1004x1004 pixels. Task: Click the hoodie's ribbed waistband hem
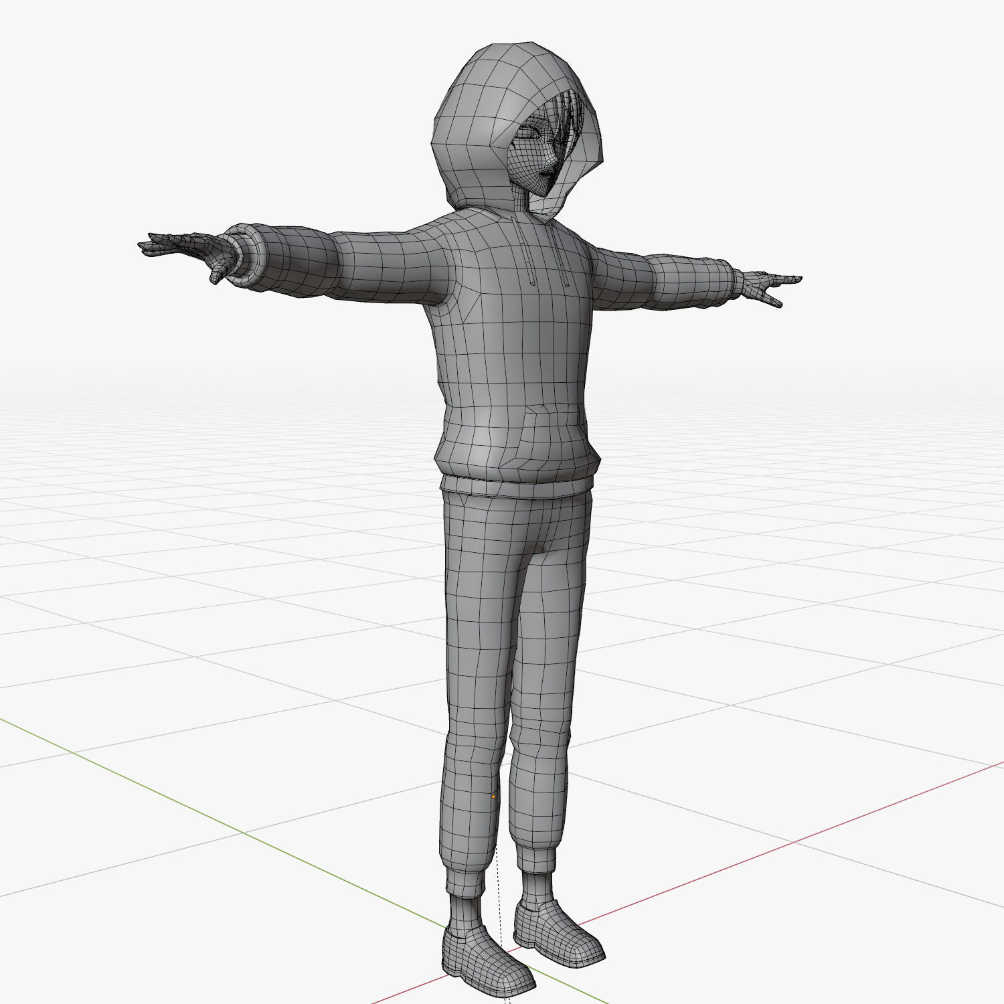click(x=517, y=486)
